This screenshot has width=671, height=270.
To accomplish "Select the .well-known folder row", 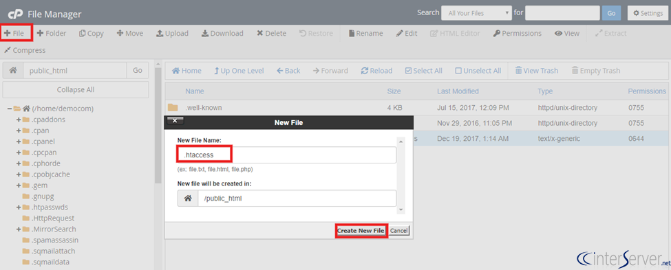I will point(418,108).
